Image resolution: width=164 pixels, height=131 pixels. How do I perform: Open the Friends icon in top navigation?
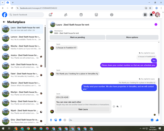point(66,15)
